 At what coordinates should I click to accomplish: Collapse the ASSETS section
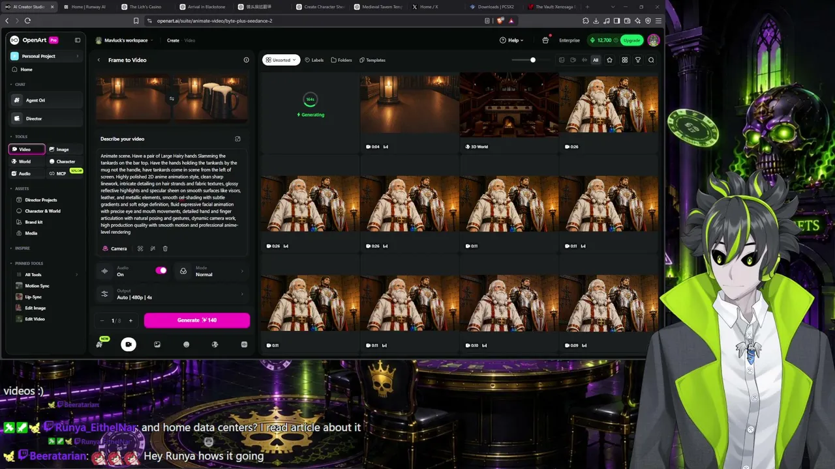pos(20,189)
